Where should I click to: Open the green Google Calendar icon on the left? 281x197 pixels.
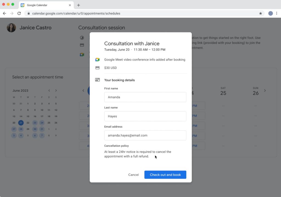pyautogui.click(x=82, y=54)
